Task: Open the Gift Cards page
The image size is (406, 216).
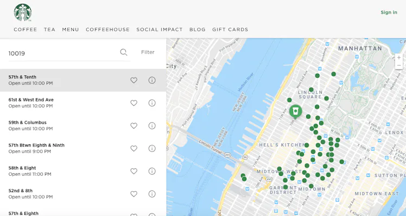Action: [x=230, y=29]
